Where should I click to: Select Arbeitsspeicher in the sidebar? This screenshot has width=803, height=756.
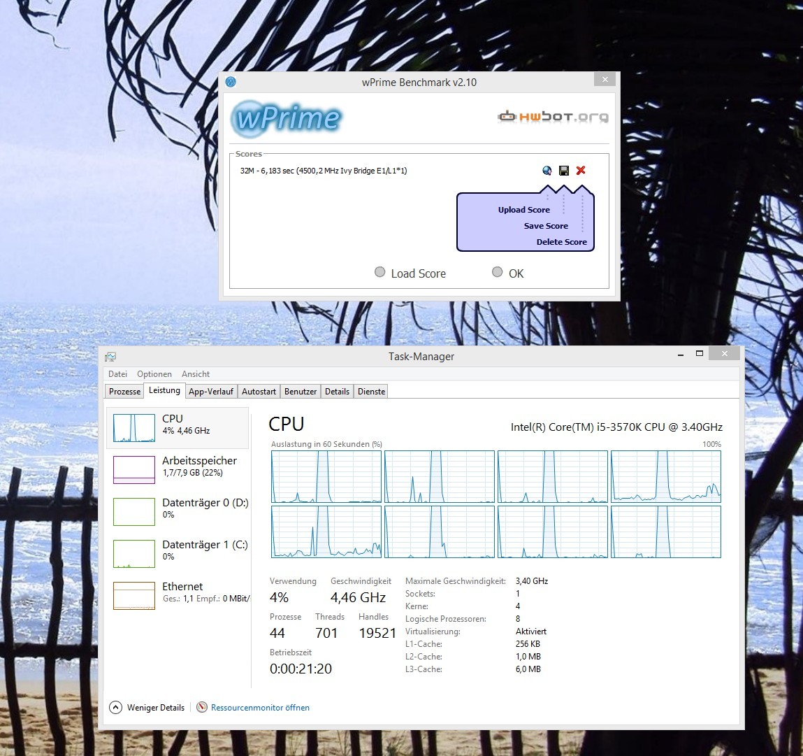(x=178, y=469)
